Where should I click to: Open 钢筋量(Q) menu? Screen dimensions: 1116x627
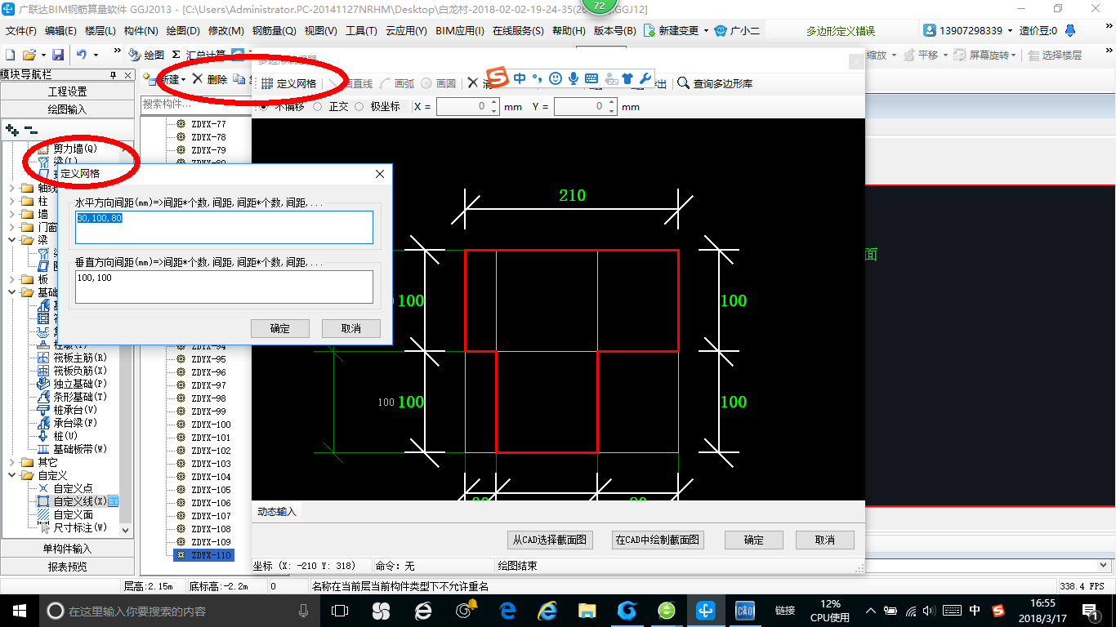point(275,30)
